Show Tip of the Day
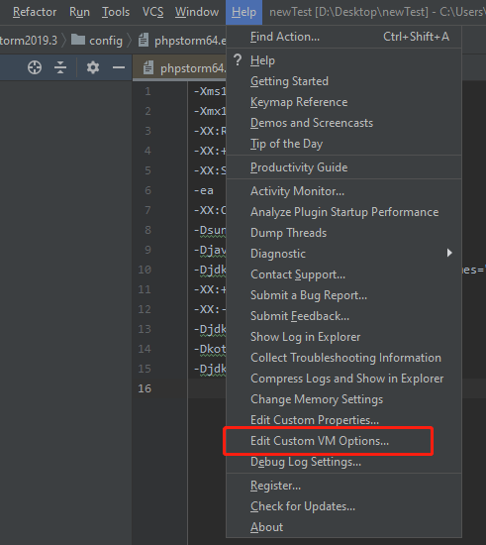486x545 pixels. point(343,144)
